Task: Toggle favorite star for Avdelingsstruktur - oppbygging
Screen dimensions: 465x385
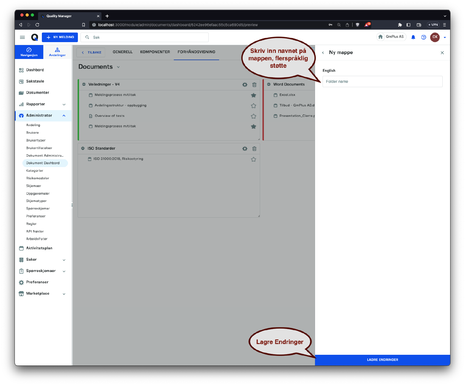Action: 253,106
